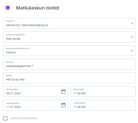Click the New quote cost estimate field

69,37
